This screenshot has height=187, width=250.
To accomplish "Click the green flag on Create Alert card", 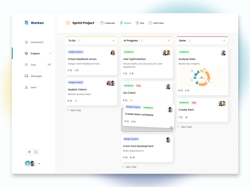I will (x=186, y=117).
